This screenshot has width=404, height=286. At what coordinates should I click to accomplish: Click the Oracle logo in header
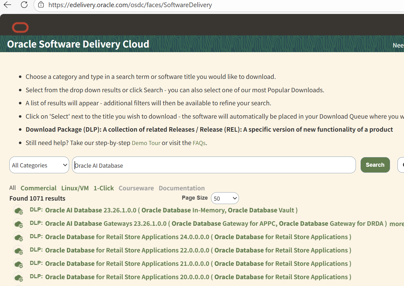click(20, 28)
